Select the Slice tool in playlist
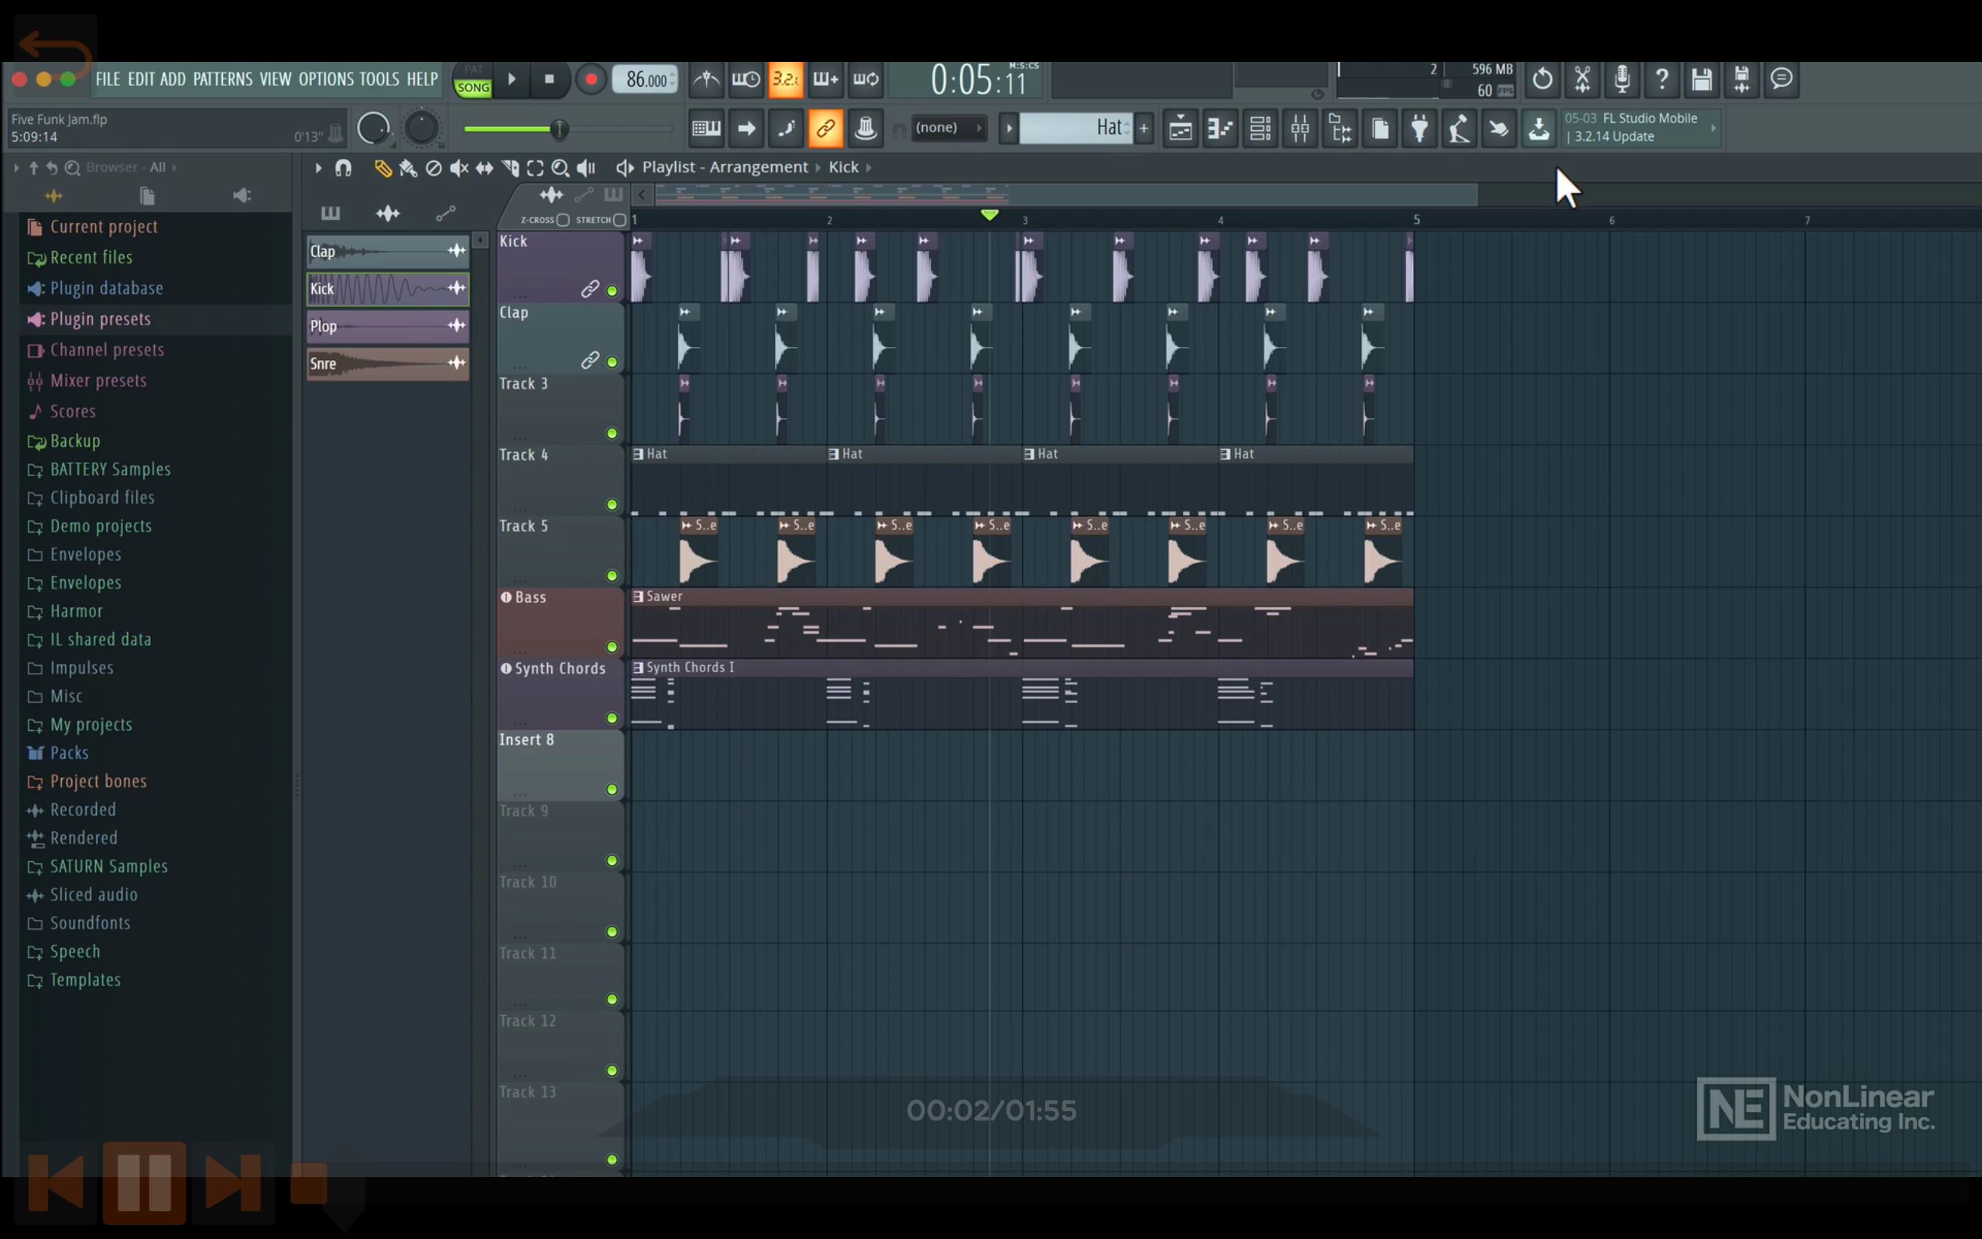 pos(509,168)
